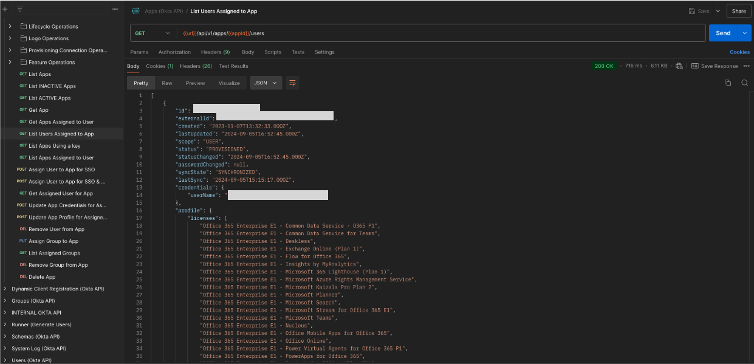
Task: Open the Cookies link
Action: tap(739, 52)
